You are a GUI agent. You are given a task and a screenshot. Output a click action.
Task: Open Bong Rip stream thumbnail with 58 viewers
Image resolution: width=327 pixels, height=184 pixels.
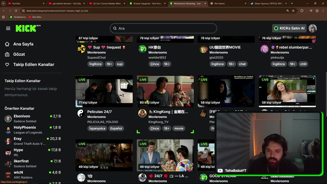pyautogui.click(x=287, y=91)
